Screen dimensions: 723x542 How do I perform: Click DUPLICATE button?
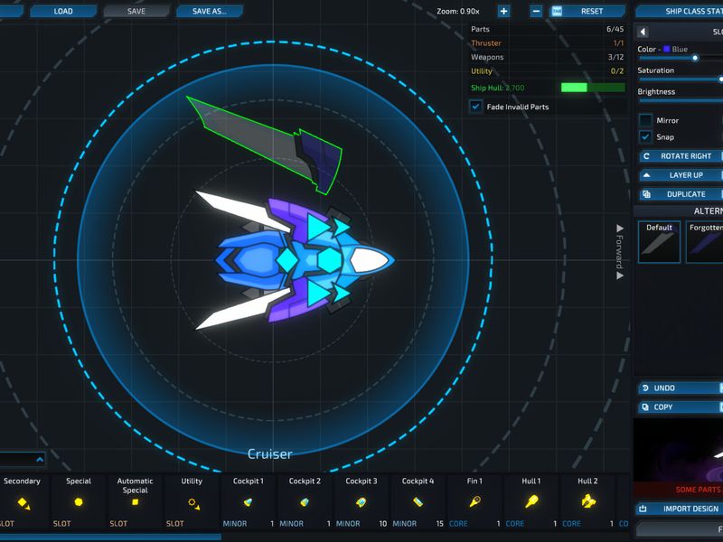pyautogui.click(x=681, y=194)
